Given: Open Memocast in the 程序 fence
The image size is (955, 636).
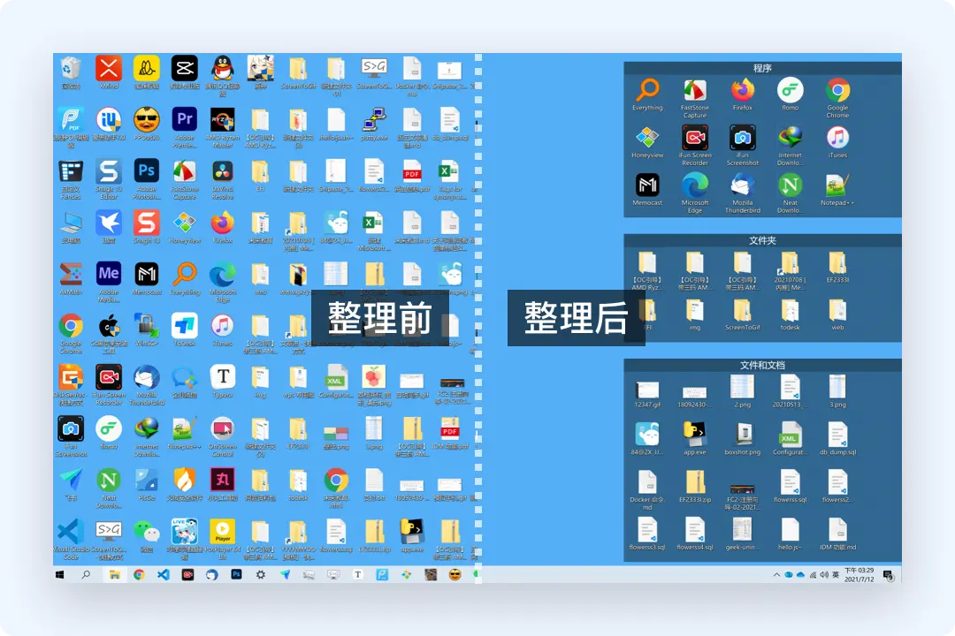Looking at the screenshot, I should click(x=646, y=185).
